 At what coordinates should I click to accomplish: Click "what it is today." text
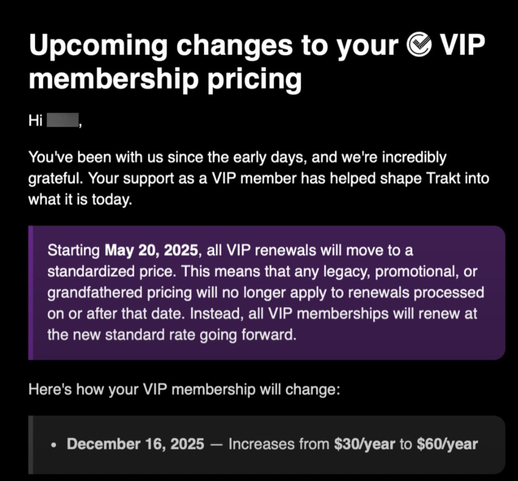(x=80, y=199)
